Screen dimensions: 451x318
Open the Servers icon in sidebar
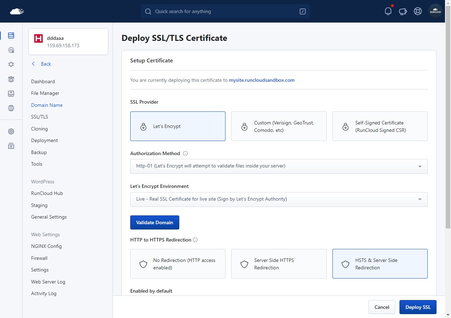[x=11, y=35]
